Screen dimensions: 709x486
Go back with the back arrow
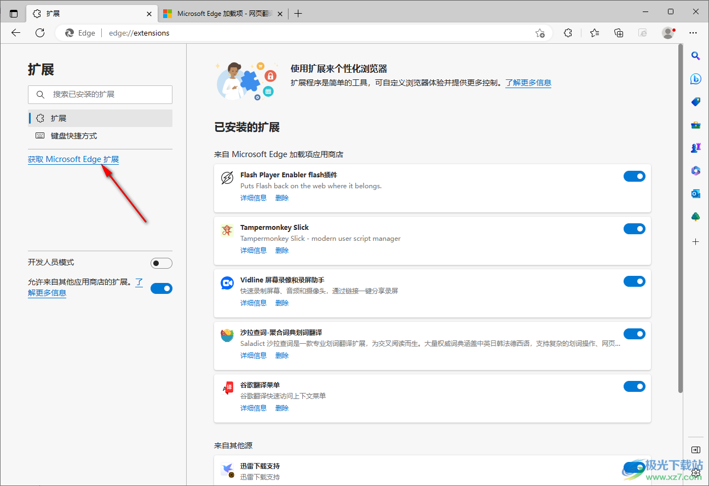pyautogui.click(x=16, y=33)
